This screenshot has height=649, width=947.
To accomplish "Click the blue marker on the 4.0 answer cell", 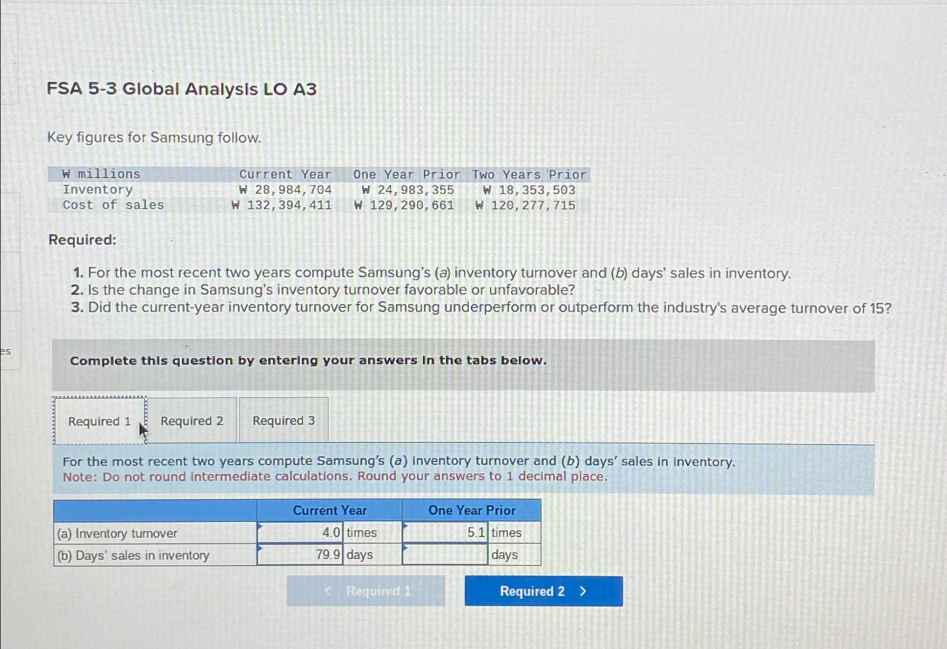I will [x=260, y=526].
